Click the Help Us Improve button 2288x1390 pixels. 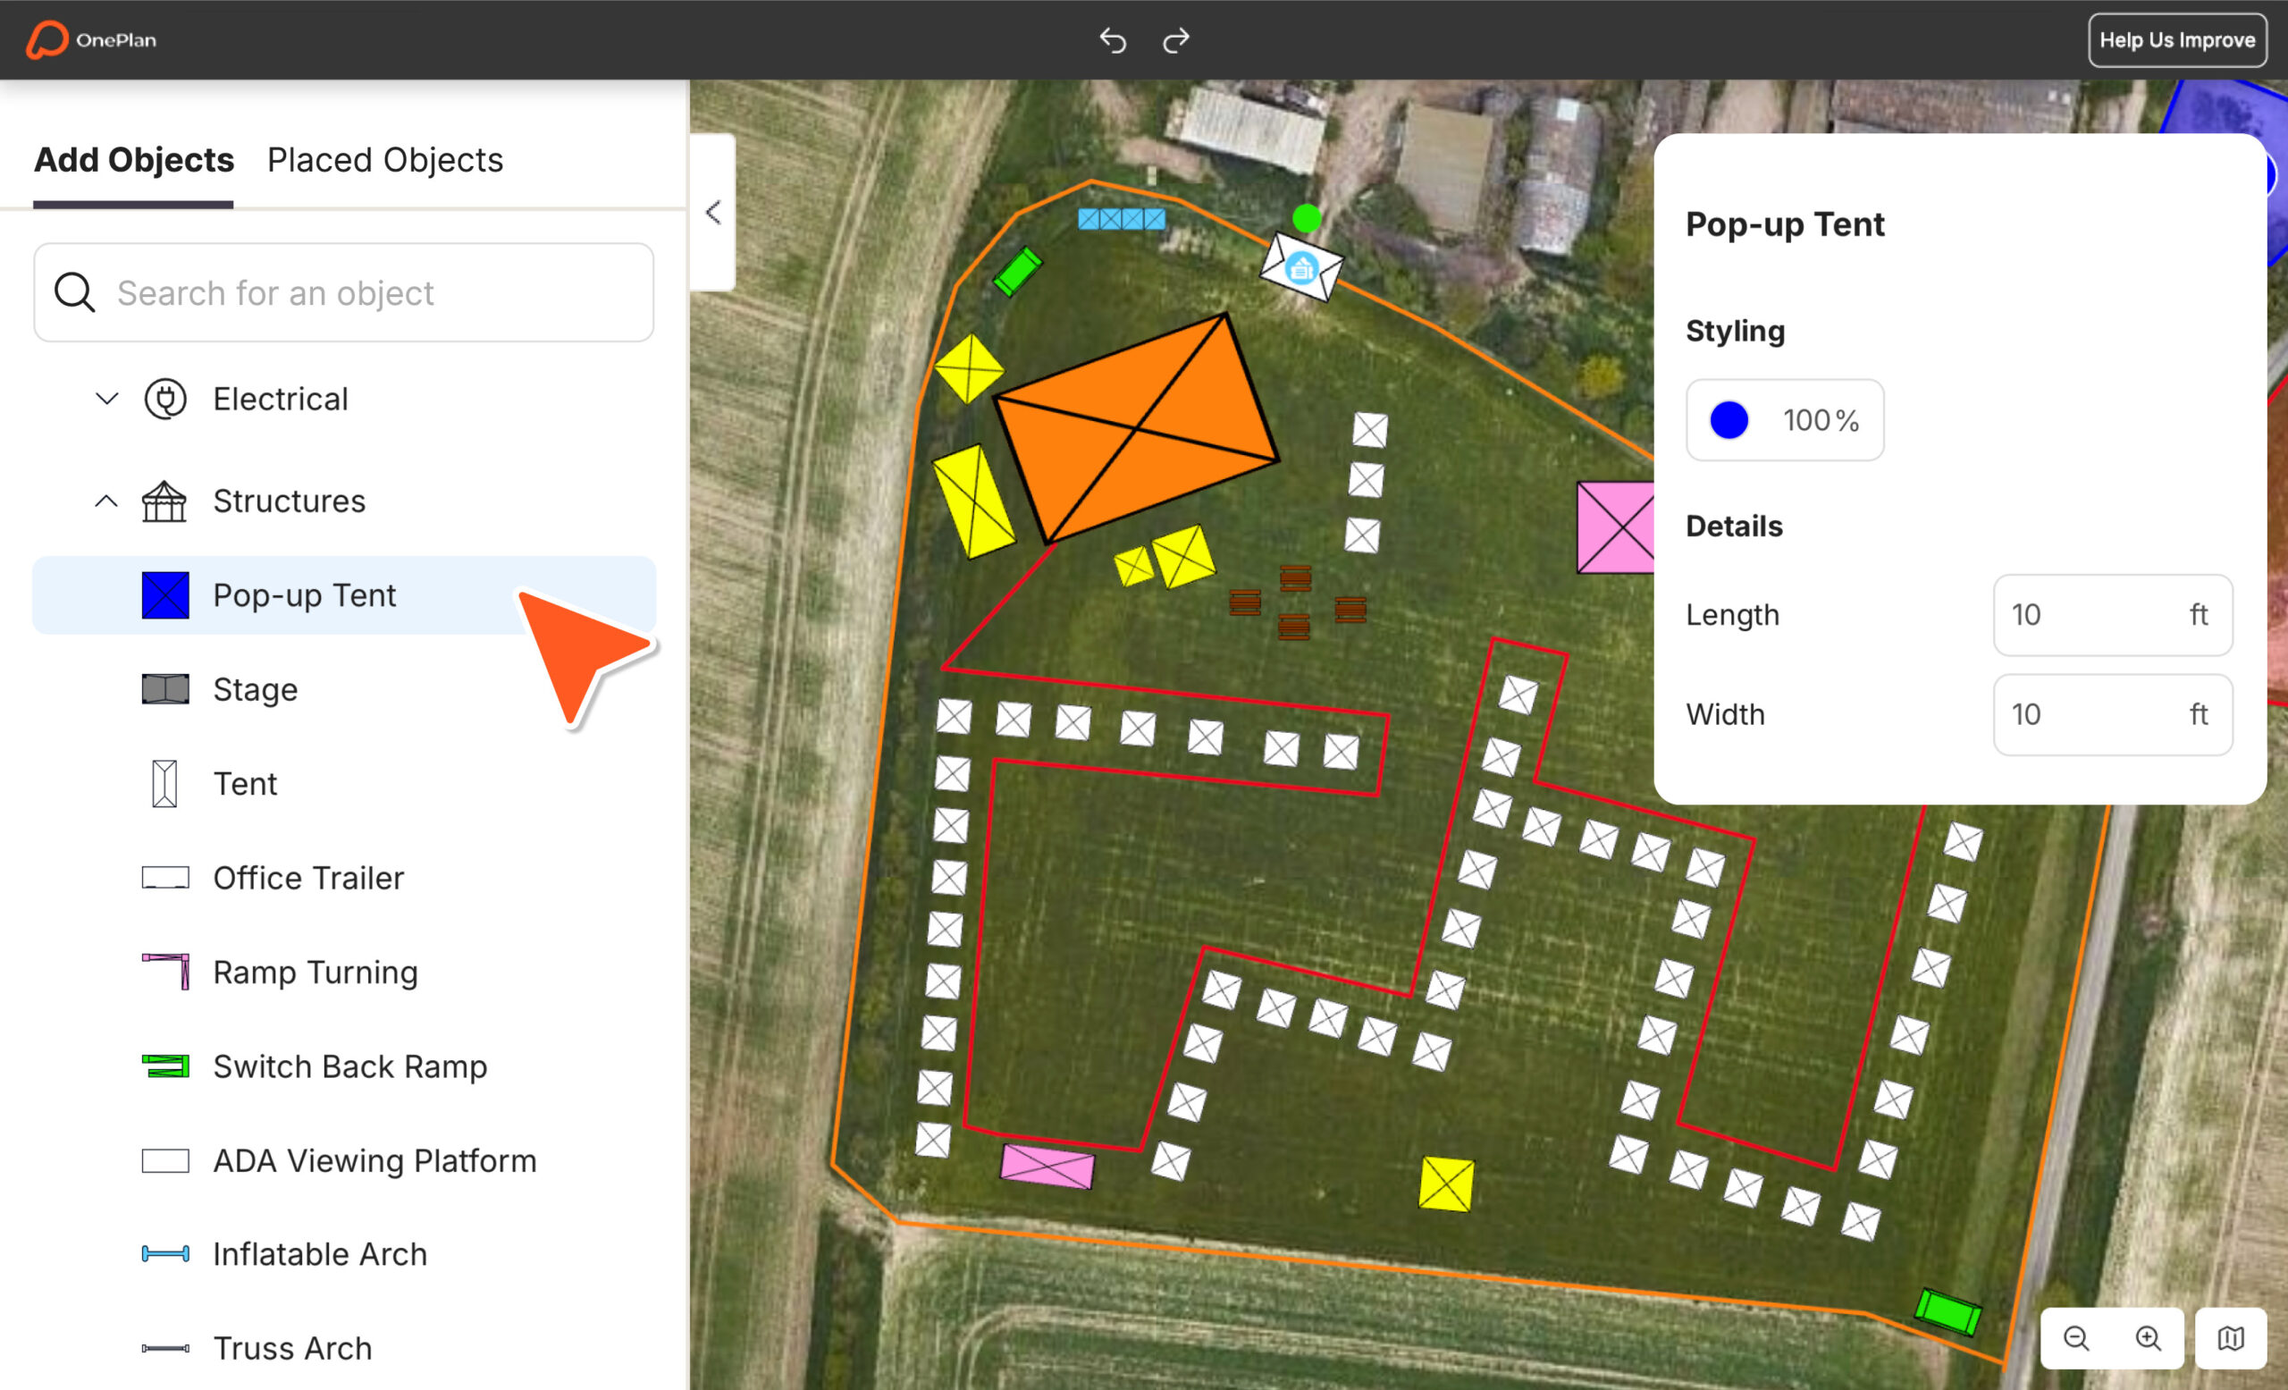(2177, 40)
